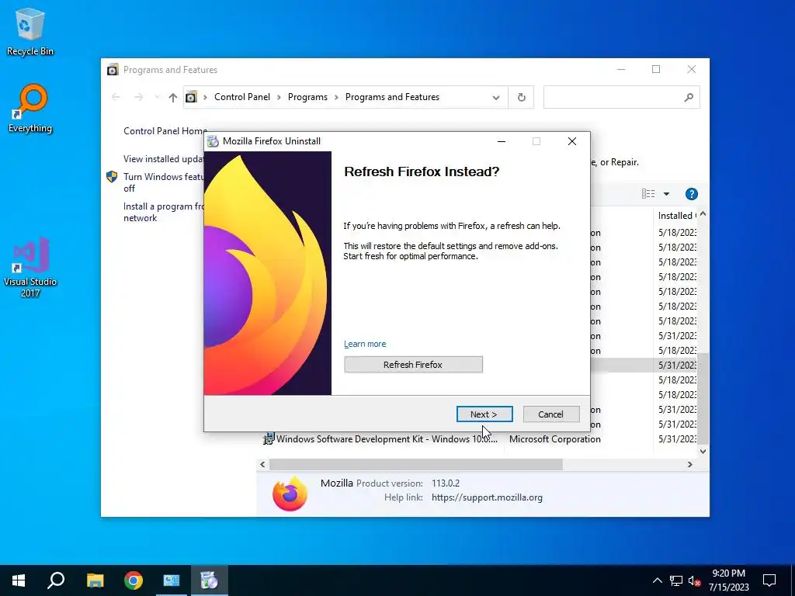
Task: Open the Visual Studio 2017 desktop shortcut
Action: (30, 267)
